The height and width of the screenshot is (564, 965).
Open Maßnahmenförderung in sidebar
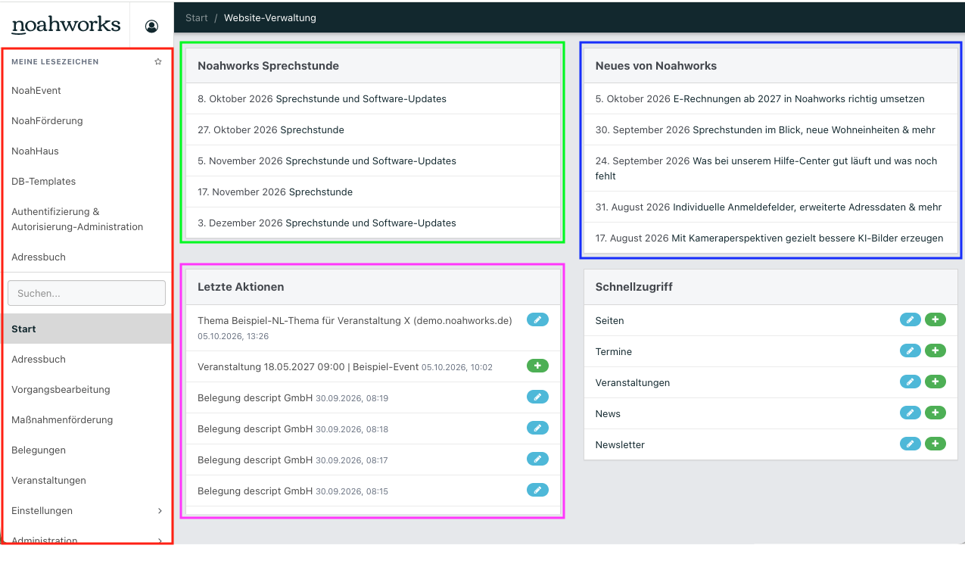[62, 420]
